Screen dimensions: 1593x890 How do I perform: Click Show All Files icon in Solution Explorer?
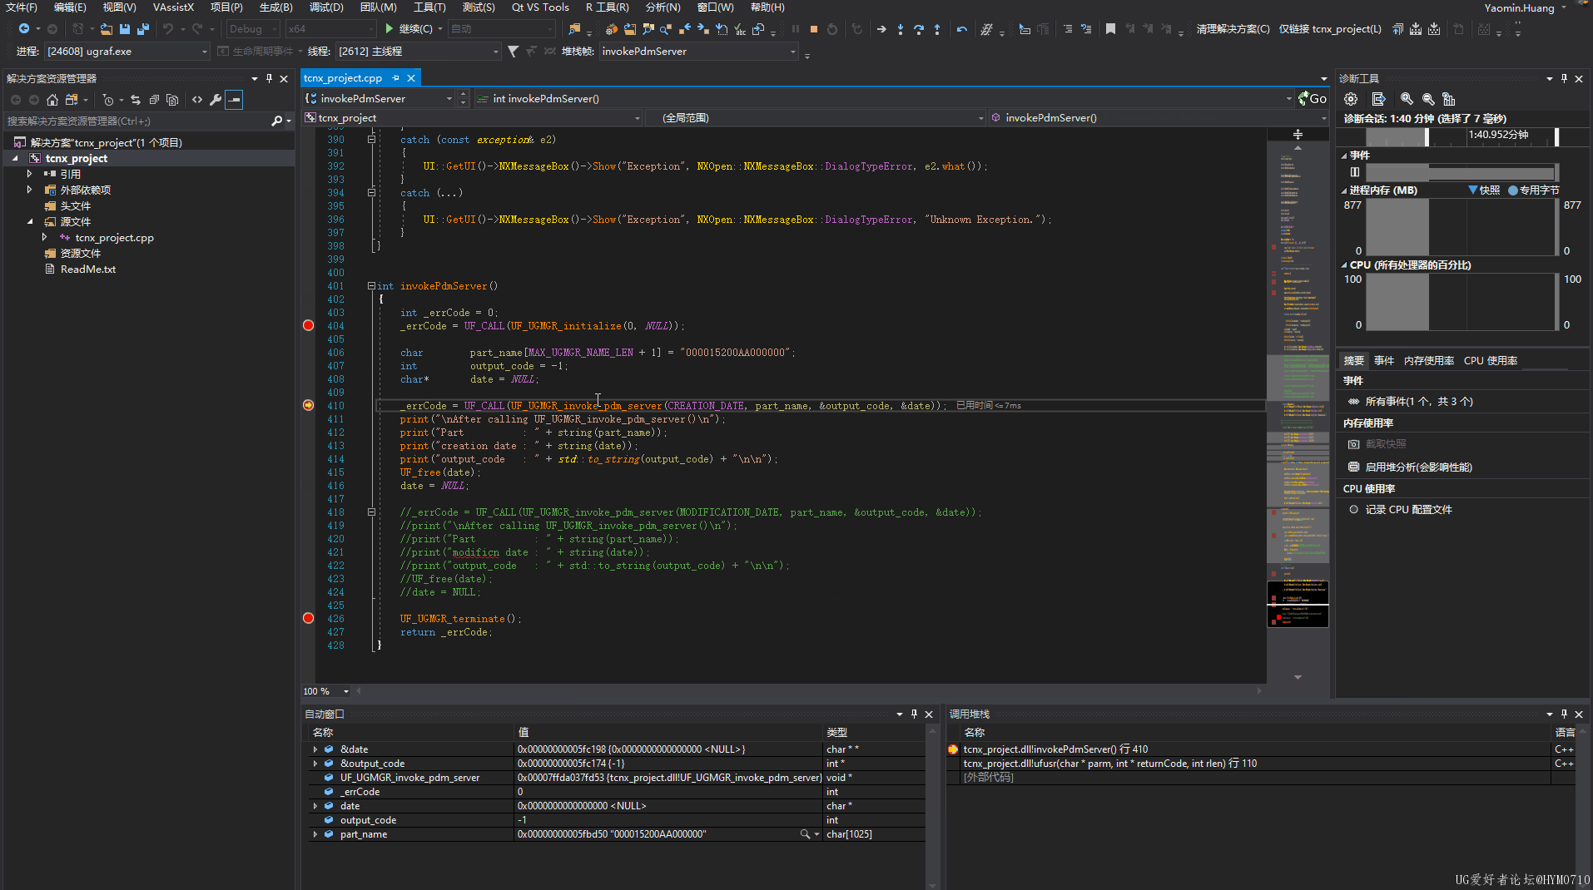172,100
